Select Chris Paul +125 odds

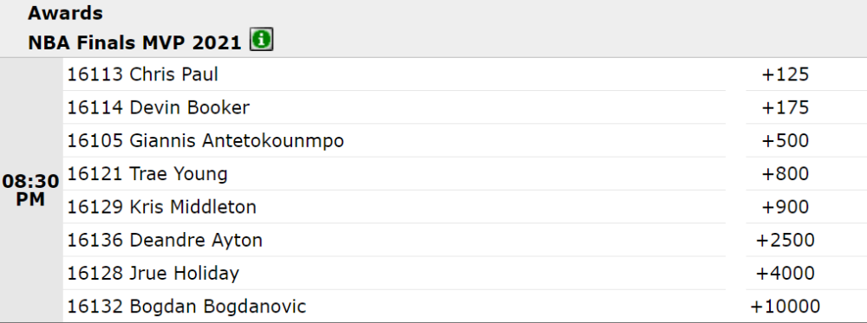coord(786,74)
